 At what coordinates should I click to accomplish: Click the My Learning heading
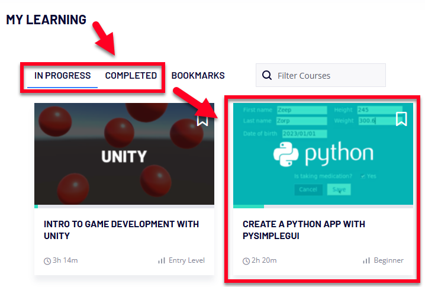click(x=46, y=20)
